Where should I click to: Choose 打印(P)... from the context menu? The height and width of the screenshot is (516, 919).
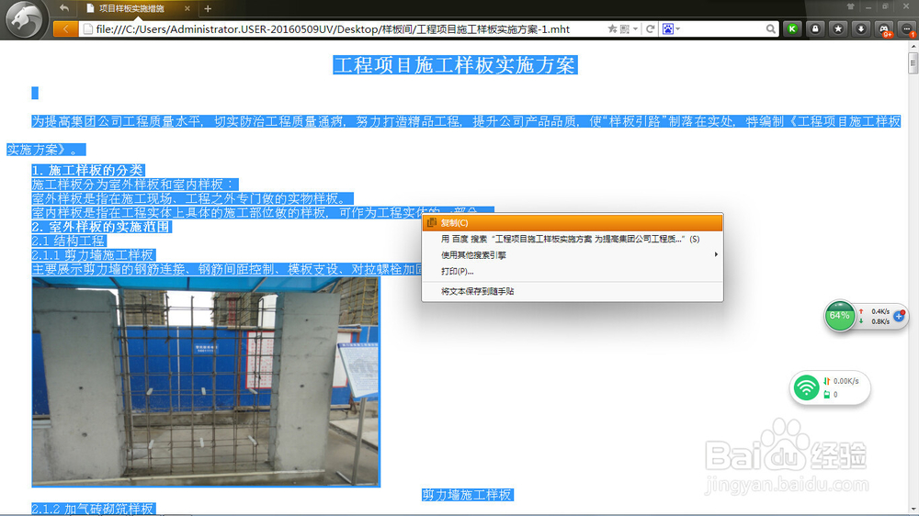[573, 271]
